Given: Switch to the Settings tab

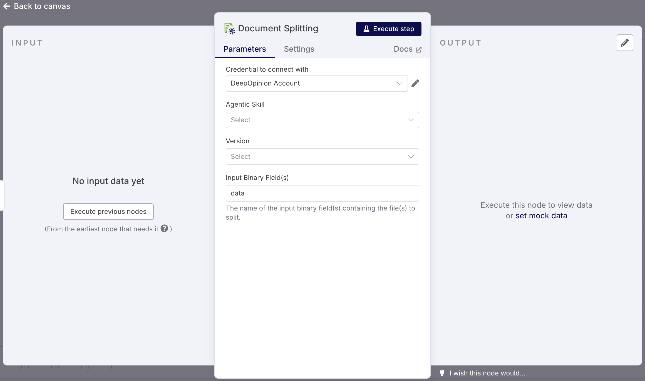Looking at the screenshot, I should click(299, 49).
